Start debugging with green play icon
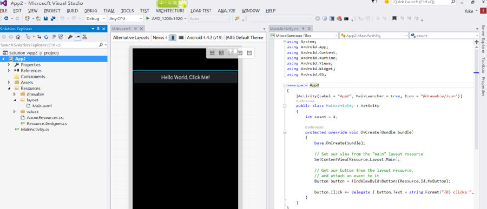The height and width of the screenshot is (209, 487). [x=148, y=18]
